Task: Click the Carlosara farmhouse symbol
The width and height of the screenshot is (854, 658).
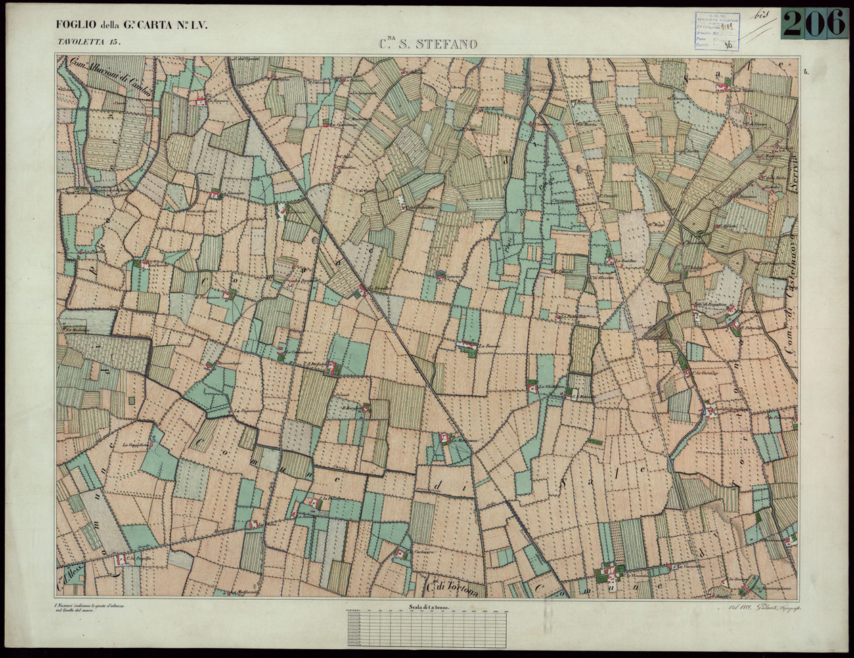Action: 401,555
